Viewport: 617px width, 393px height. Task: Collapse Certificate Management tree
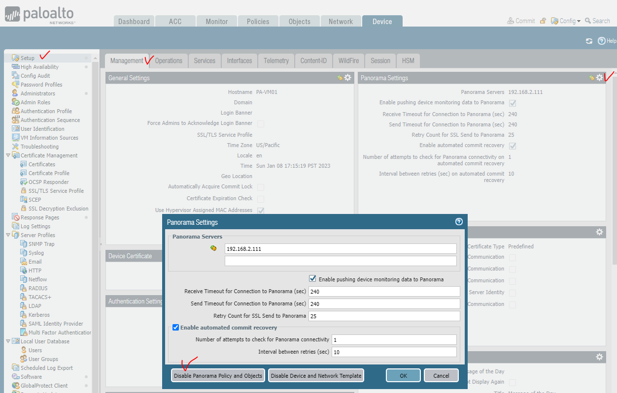8,155
